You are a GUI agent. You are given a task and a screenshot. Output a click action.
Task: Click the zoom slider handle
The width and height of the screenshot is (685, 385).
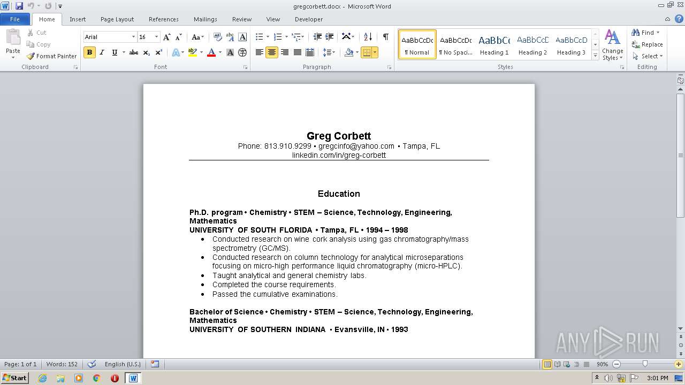pos(645,364)
